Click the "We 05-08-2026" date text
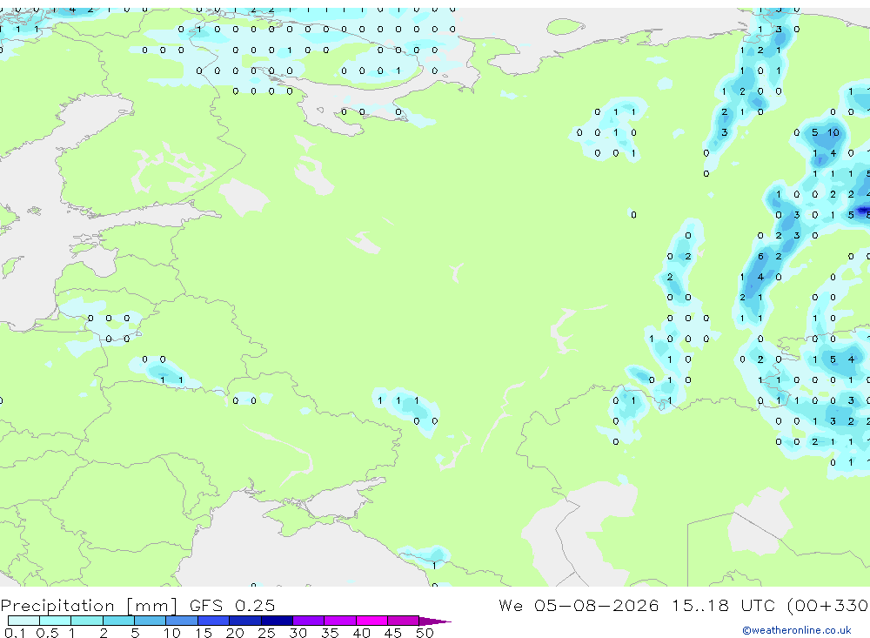This screenshot has width=870, height=638. tap(579, 605)
